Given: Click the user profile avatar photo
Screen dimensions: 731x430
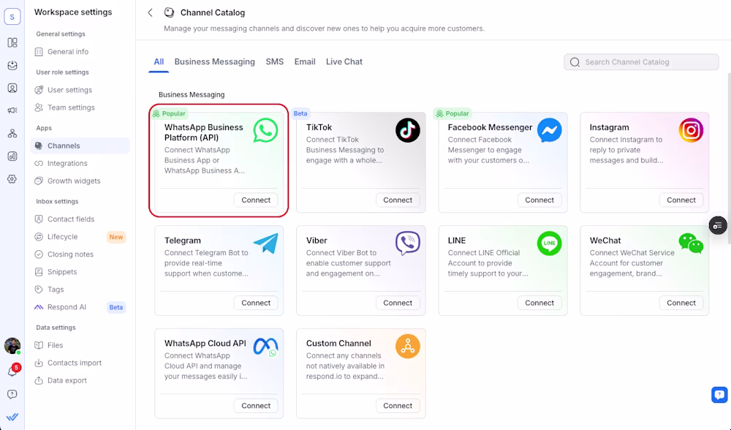Looking at the screenshot, I should tap(12, 346).
